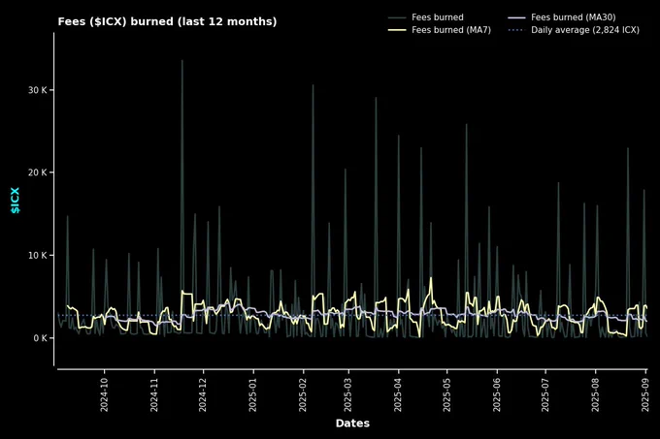Click the "Fees burned" legend label
The width and height of the screenshot is (660, 439).
coord(438,17)
